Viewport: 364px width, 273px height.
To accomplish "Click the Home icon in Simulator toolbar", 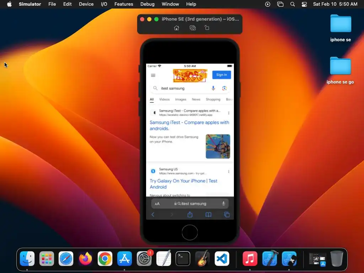I will click(x=176, y=28).
